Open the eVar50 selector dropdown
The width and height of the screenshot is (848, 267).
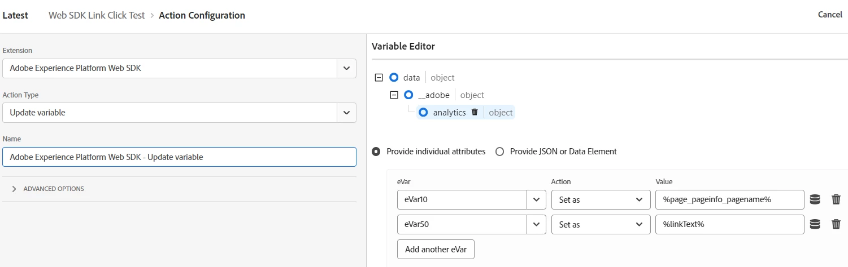click(x=536, y=224)
